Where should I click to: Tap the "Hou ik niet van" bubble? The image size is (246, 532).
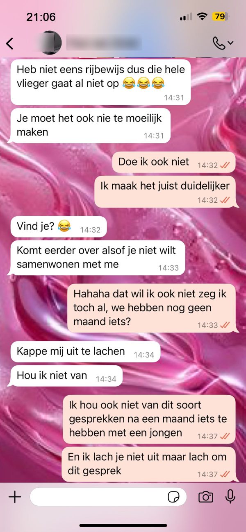(x=66, y=376)
